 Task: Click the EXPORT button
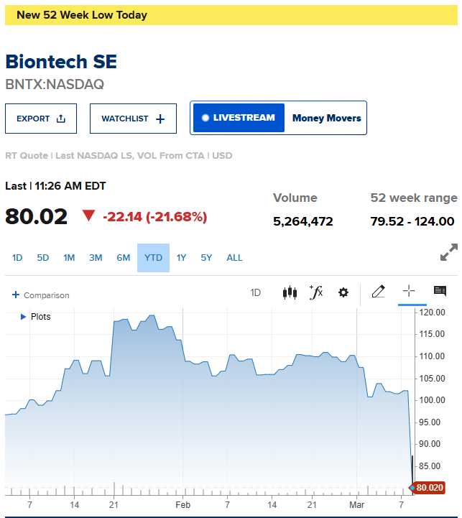tap(41, 119)
